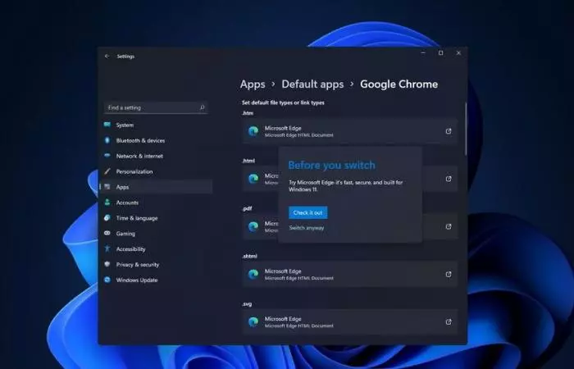Open the .pdf default app external link icon
This screenshot has height=369, width=574.
tap(449, 226)
